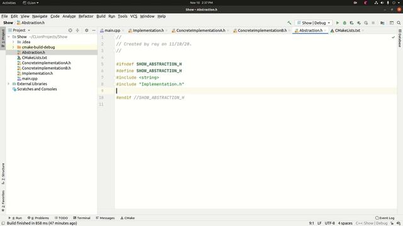Viewport: 403px width, 226px height.
Task: Open the LF line separator selector
Action: point(319,223)
